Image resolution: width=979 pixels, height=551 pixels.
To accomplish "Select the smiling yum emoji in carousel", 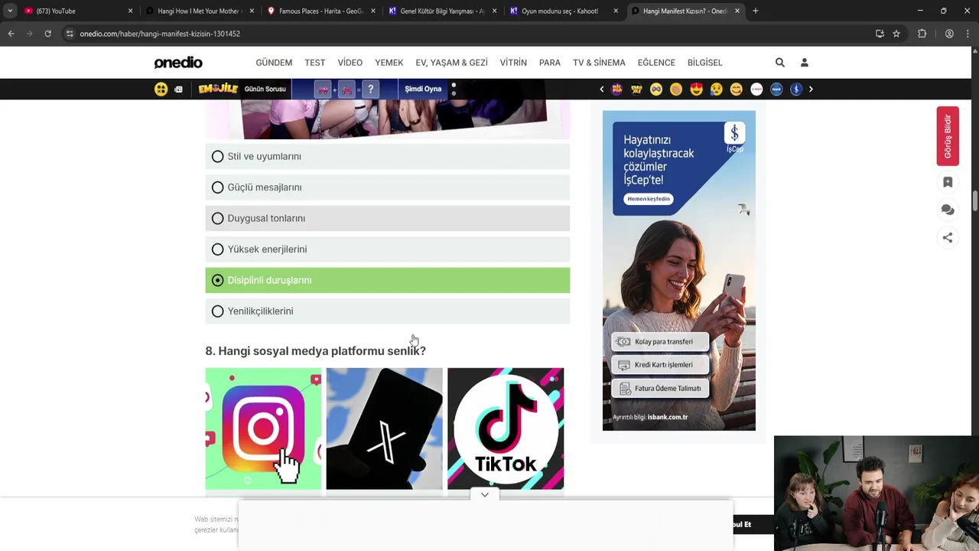I will pyautogui.click(x=736, y=90).
